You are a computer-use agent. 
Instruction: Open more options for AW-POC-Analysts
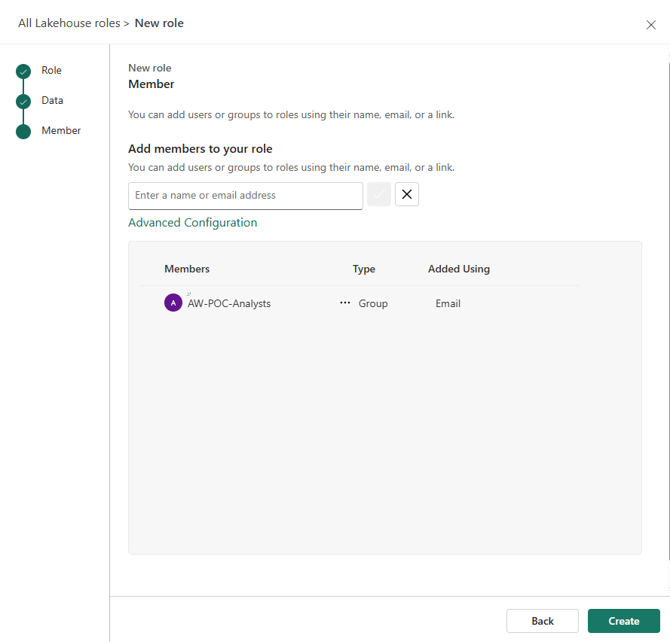tap(345, 303)
